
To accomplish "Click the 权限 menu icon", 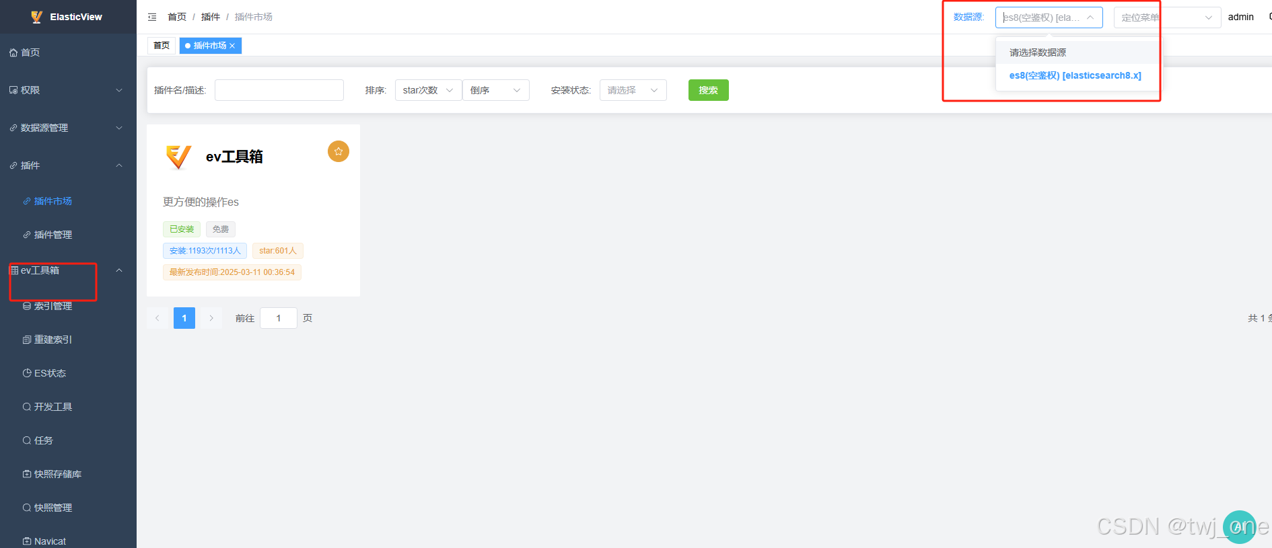I will [13, 90].
